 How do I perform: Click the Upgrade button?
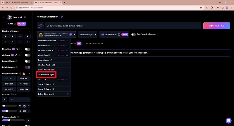21,24
